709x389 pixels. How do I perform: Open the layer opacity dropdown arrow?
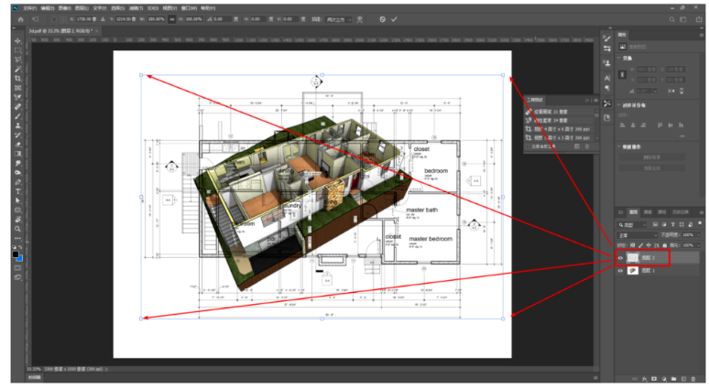click(699, 235)
